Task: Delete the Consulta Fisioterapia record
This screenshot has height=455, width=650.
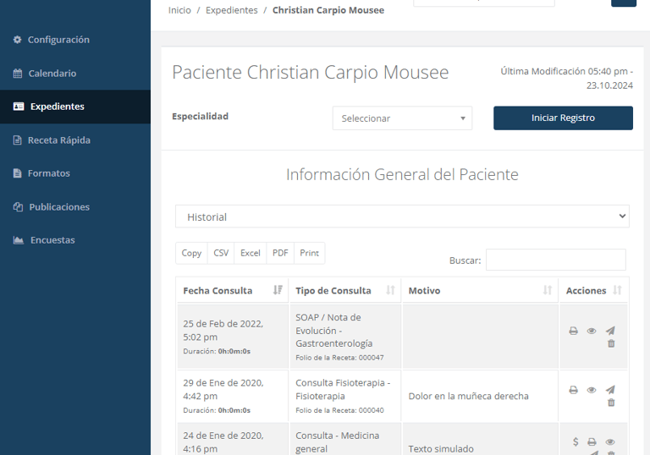Action: (611, 403)
